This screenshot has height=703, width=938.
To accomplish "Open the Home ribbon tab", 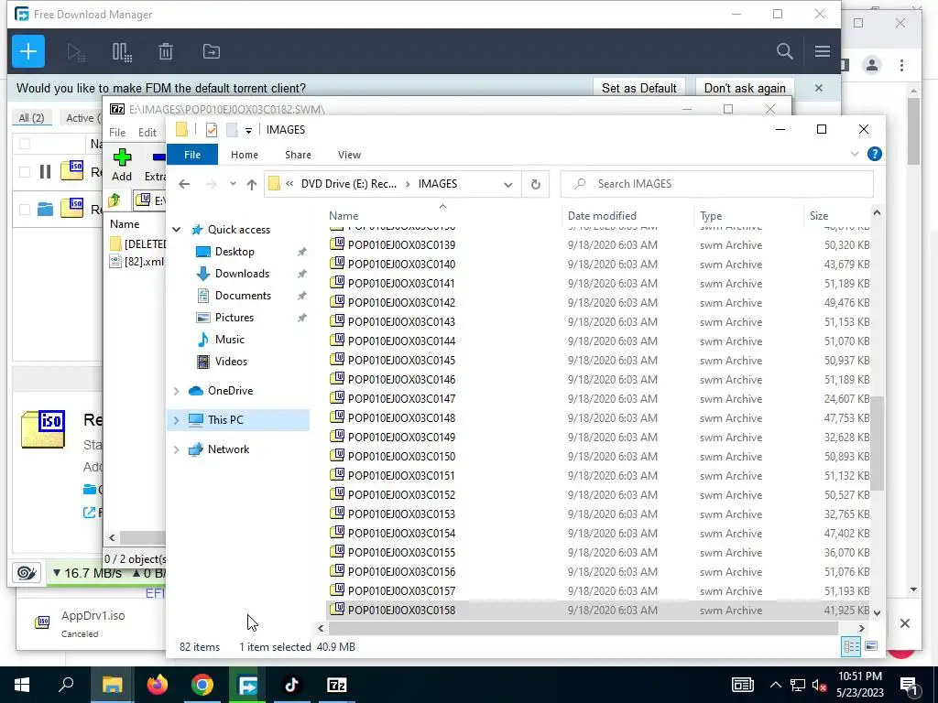I will 244,155.
